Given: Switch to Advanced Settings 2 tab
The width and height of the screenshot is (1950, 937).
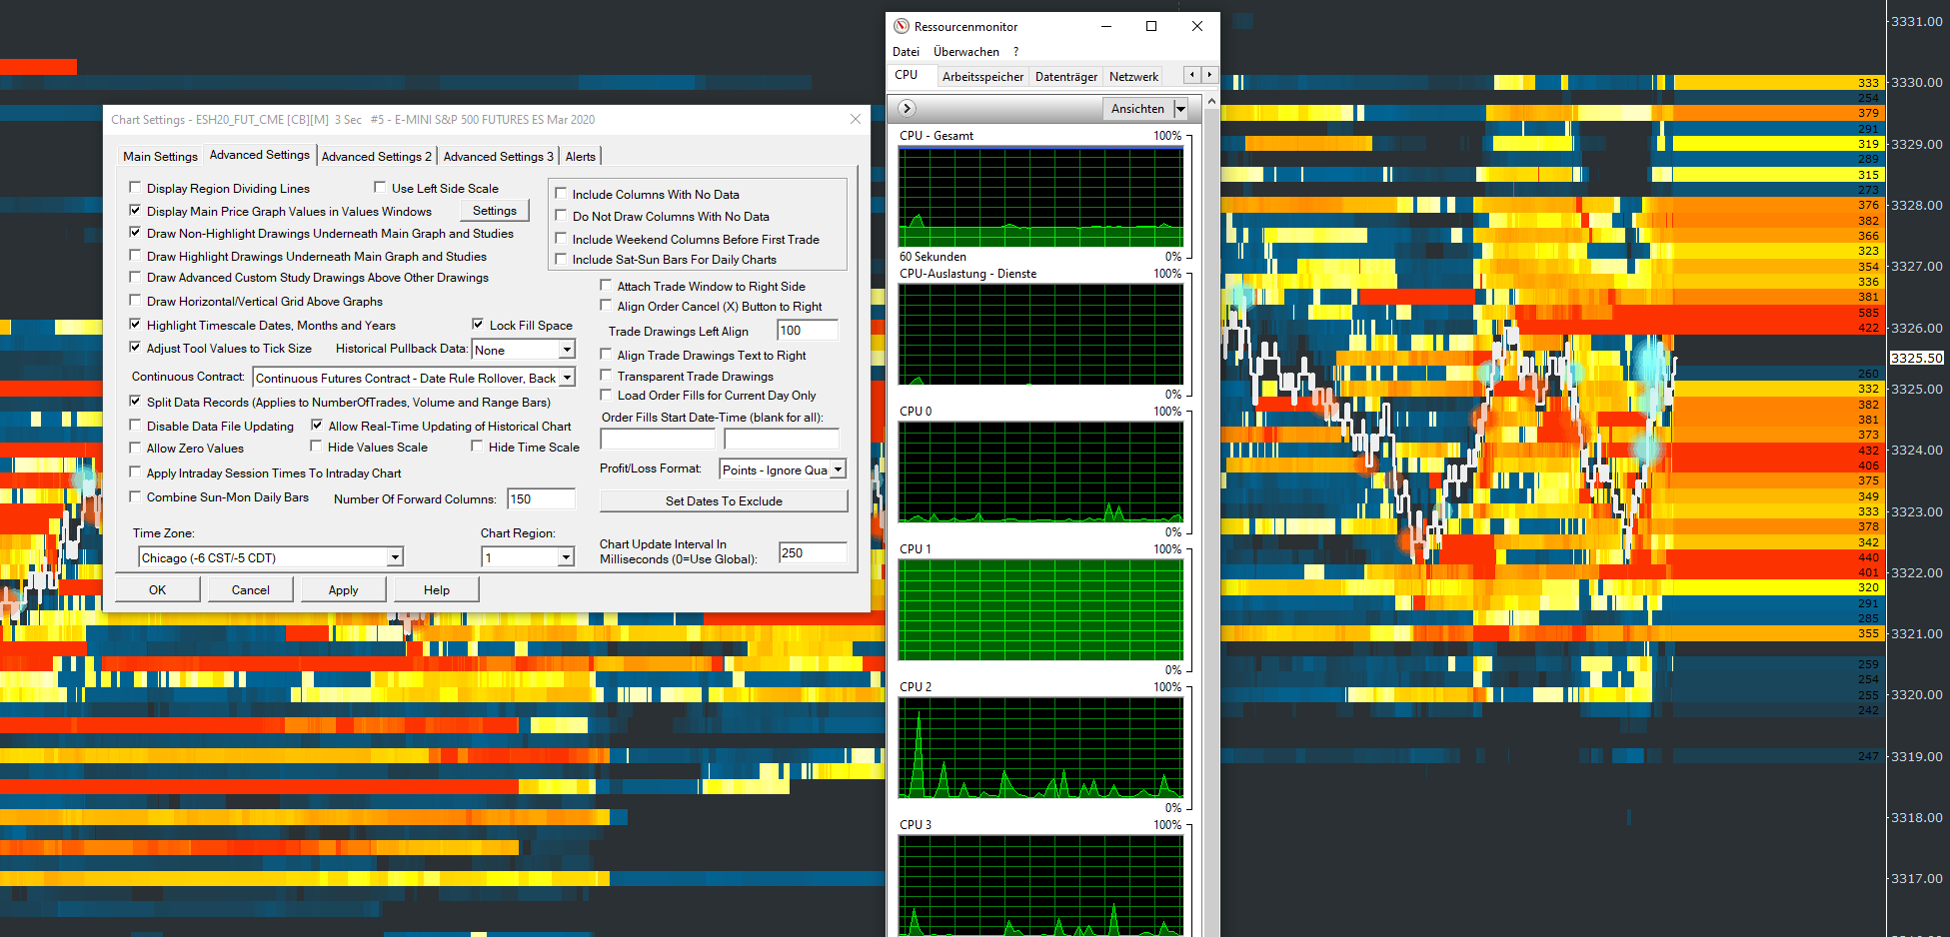Looking at the screenshot, I should pyautogui.click(x=377, y=156).
